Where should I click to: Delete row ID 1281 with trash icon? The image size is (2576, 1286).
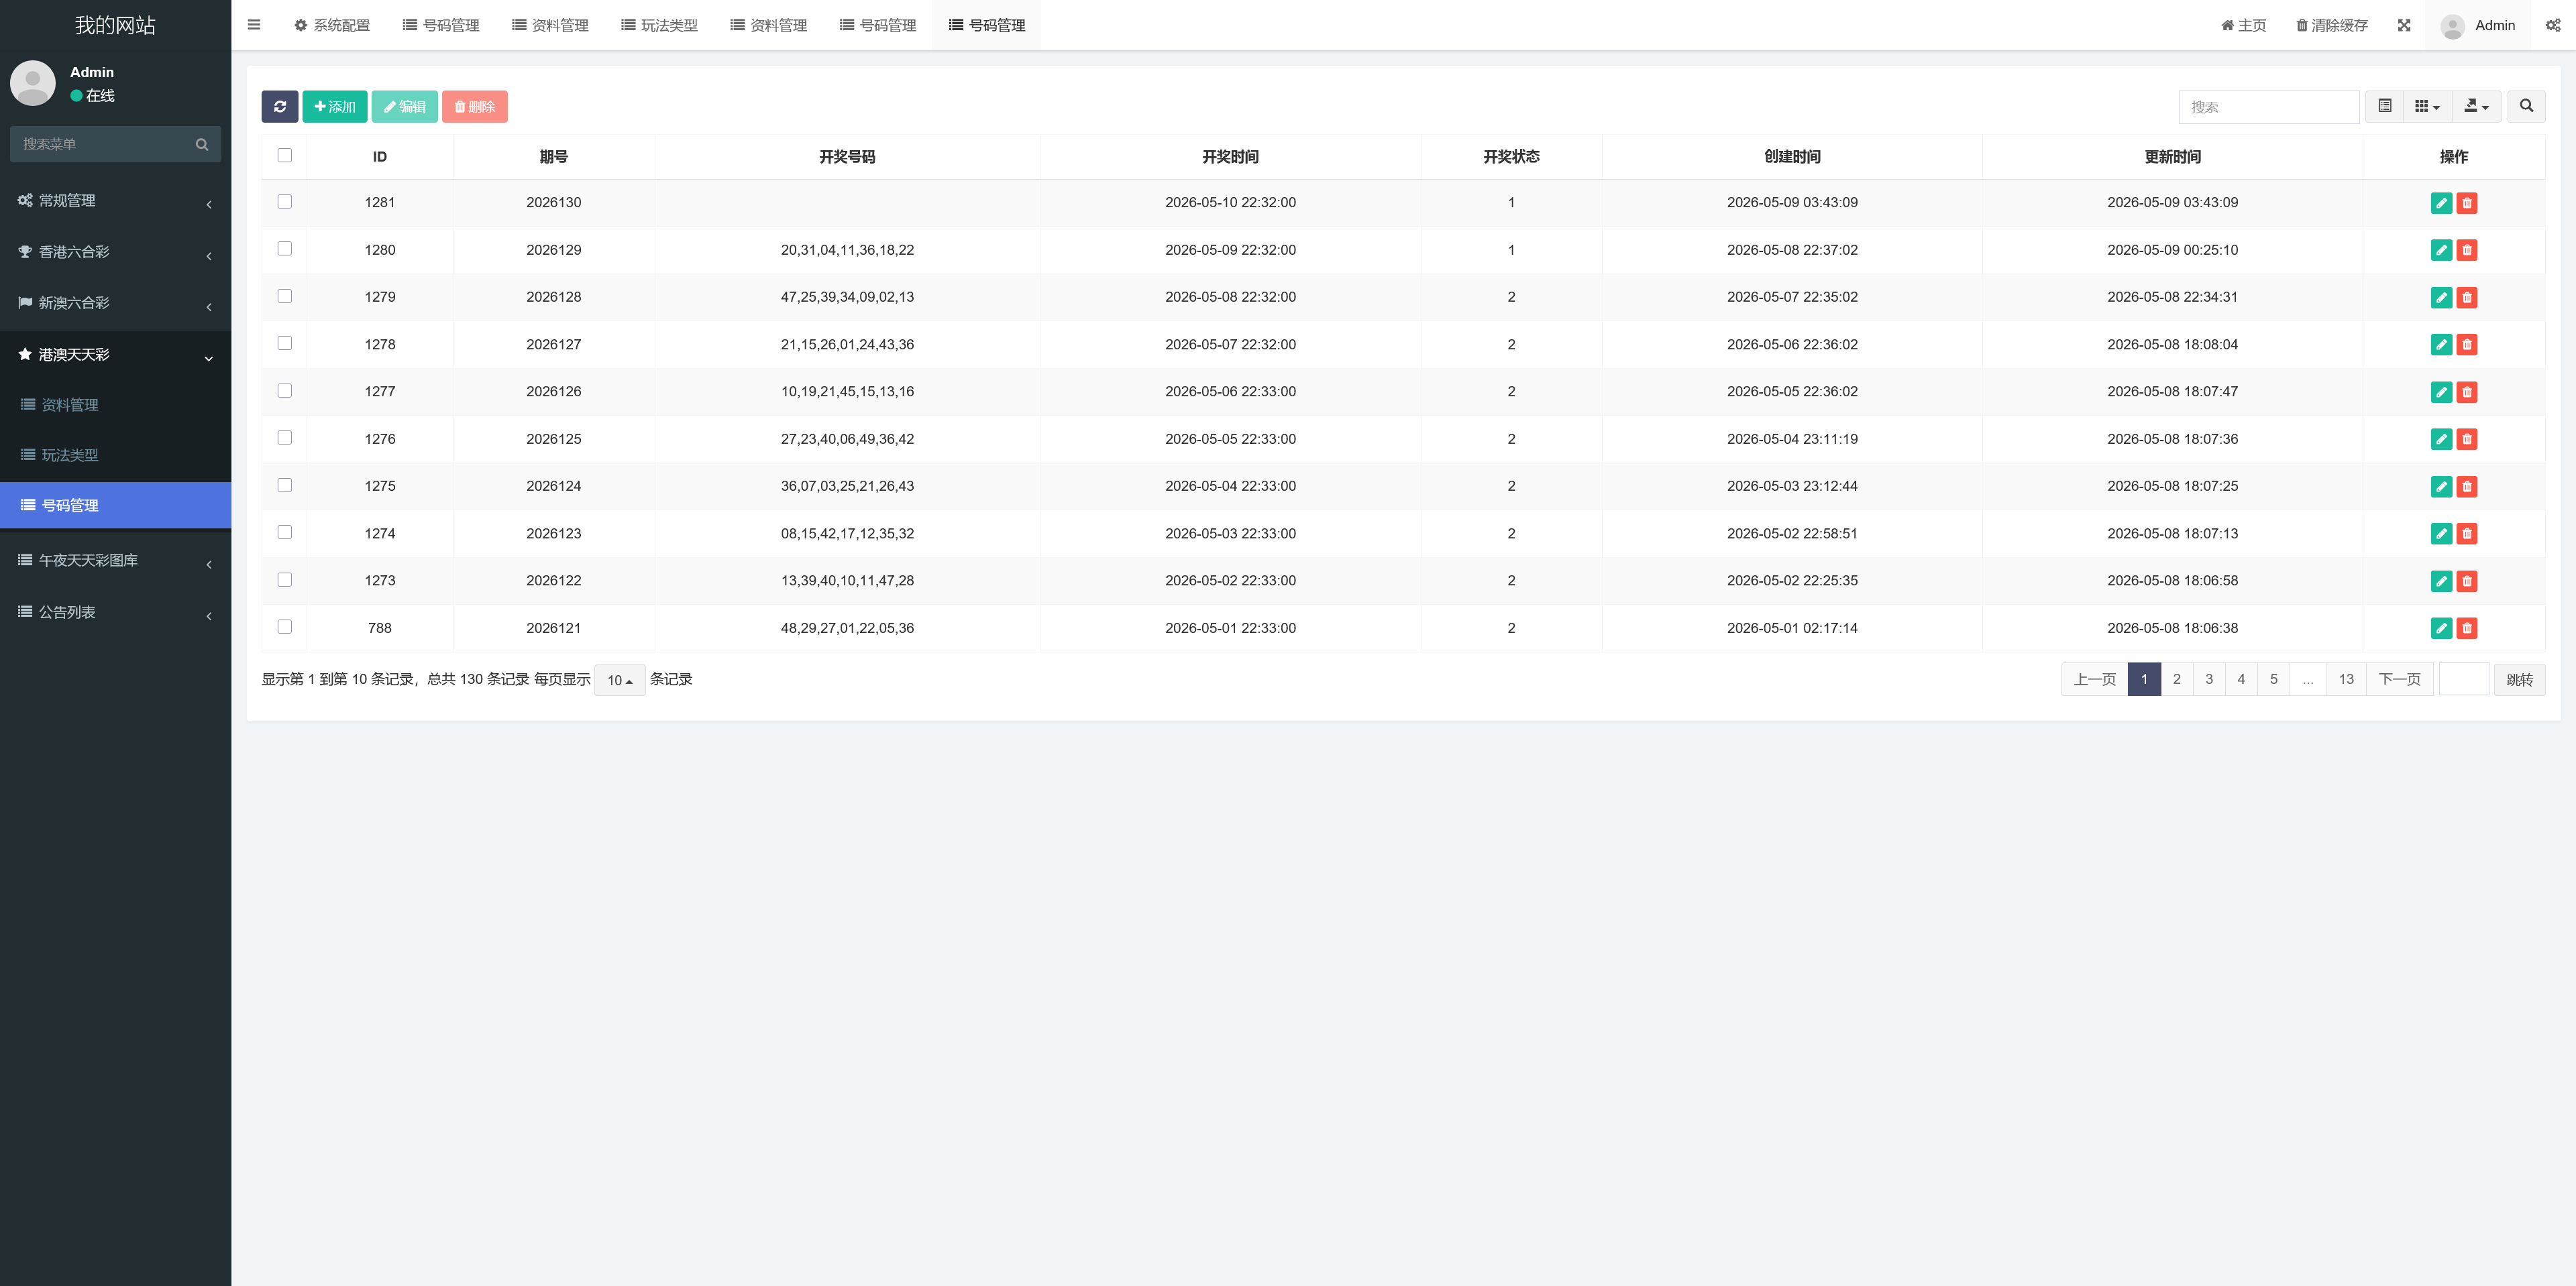(2467, 203)
